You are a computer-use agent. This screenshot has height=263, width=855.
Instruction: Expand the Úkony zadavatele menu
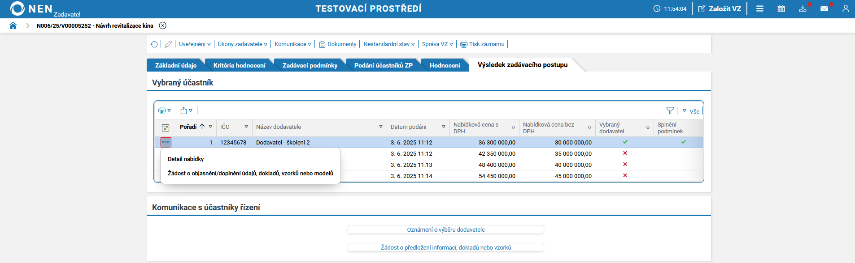coord(243,44)
